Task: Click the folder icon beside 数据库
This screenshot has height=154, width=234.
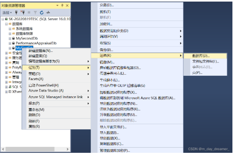Action: (10, 24)
